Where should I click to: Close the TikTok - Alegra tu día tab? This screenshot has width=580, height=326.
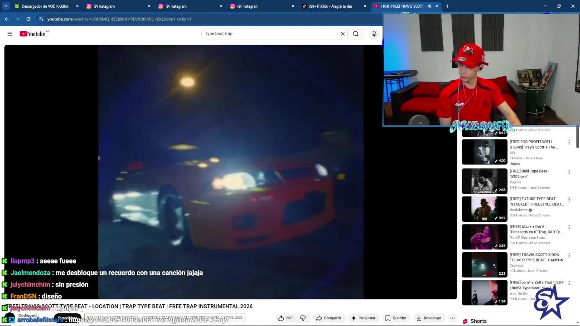(365, 6)
